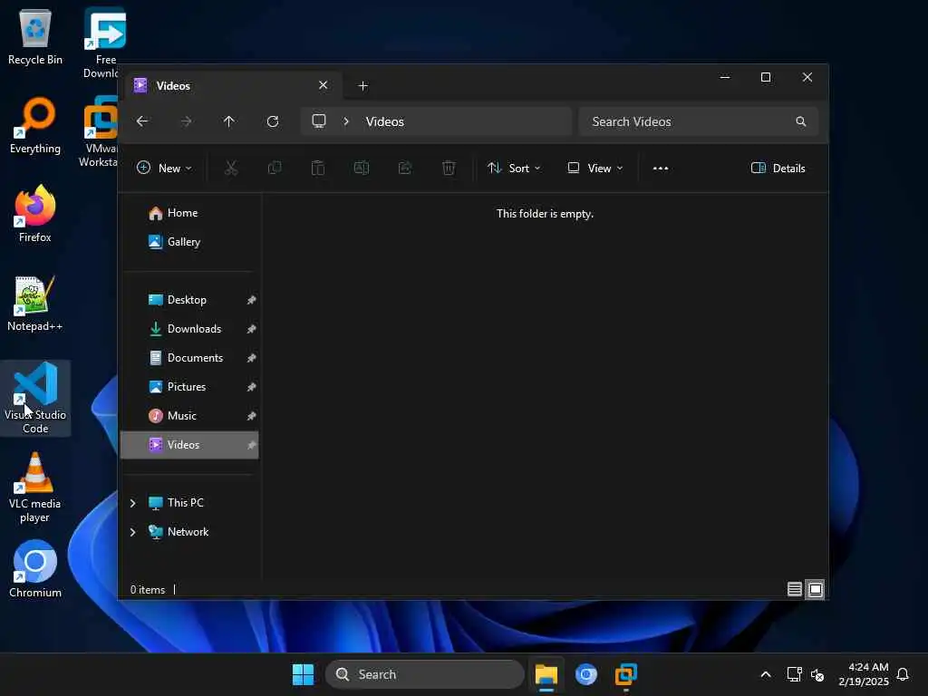
Task: Click the Cut scissors icon in toolbar
Action: coord(231,169)
